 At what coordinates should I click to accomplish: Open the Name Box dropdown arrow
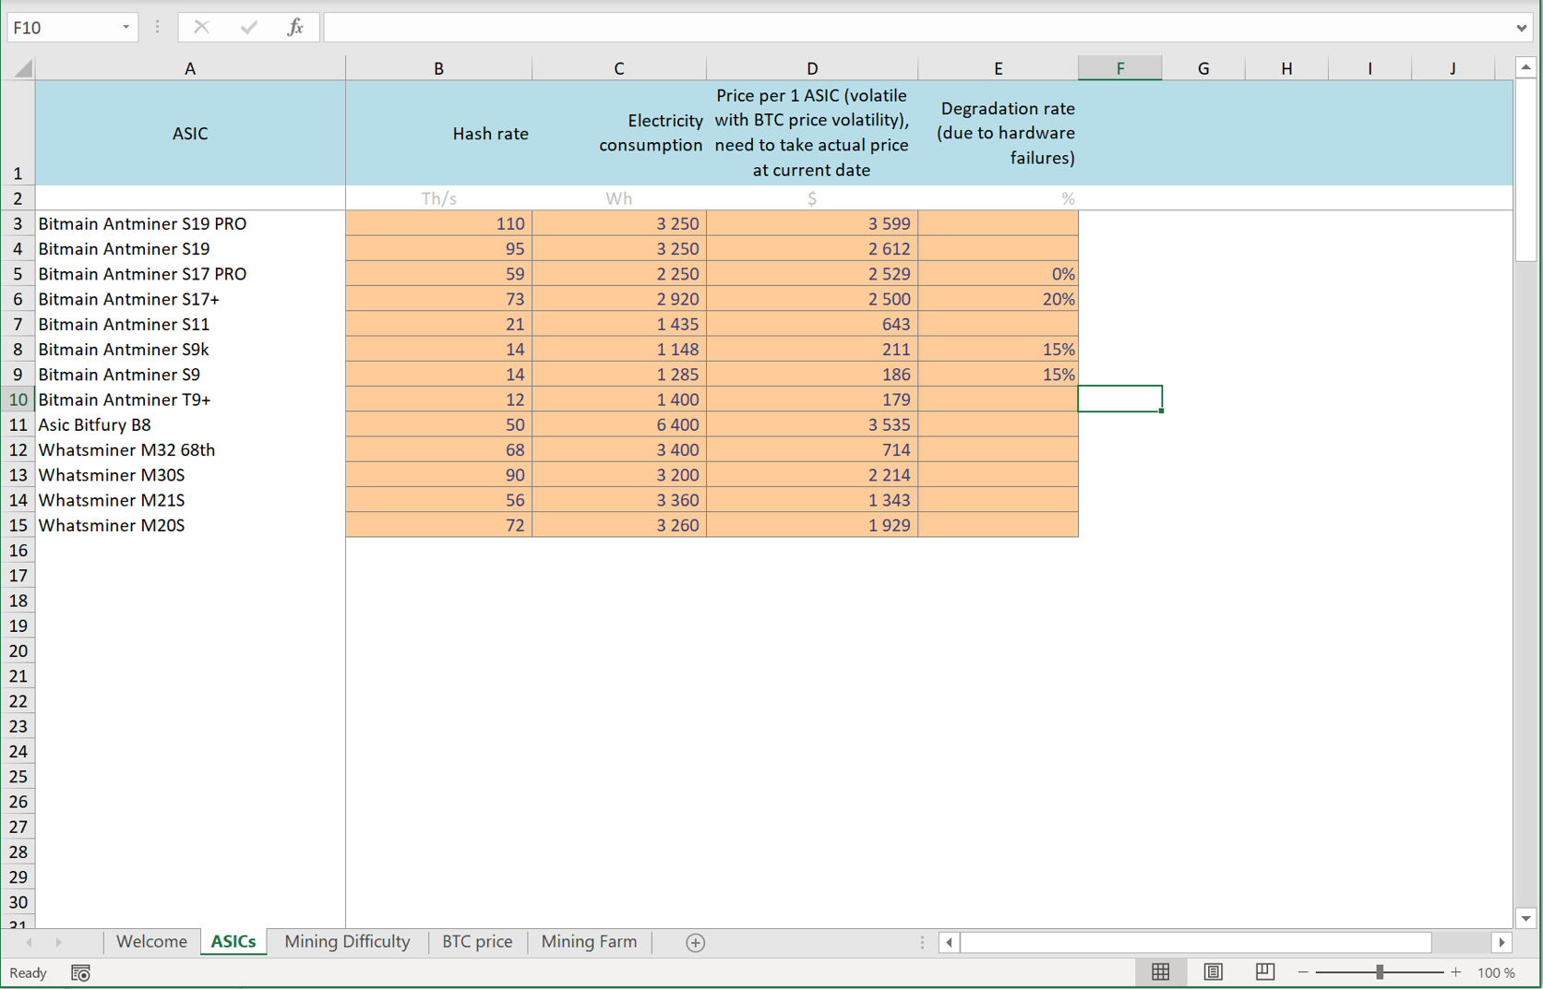[x=126, y=27]
